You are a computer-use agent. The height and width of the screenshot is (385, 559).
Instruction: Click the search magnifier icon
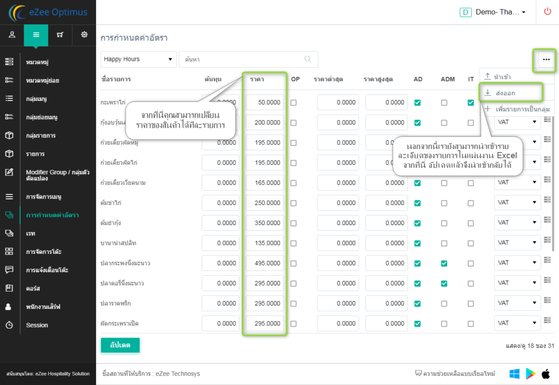[x=308, y=59]
